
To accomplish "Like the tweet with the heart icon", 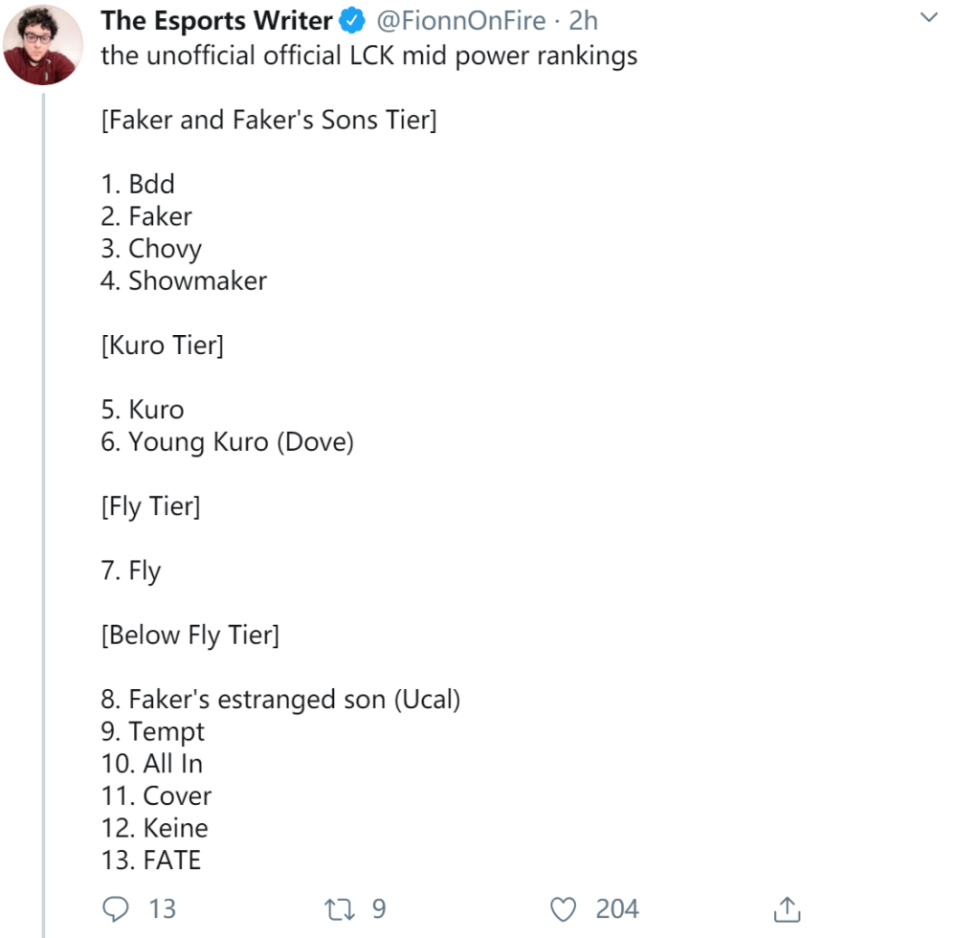I will (x=567, y=908).
